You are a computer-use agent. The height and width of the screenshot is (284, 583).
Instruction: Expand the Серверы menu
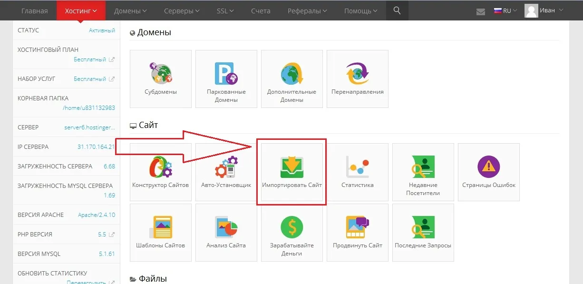[182, 10]
